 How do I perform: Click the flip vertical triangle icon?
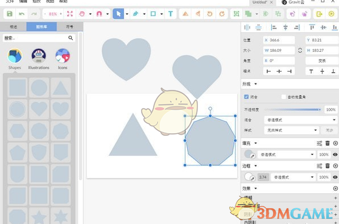point(197,14)
